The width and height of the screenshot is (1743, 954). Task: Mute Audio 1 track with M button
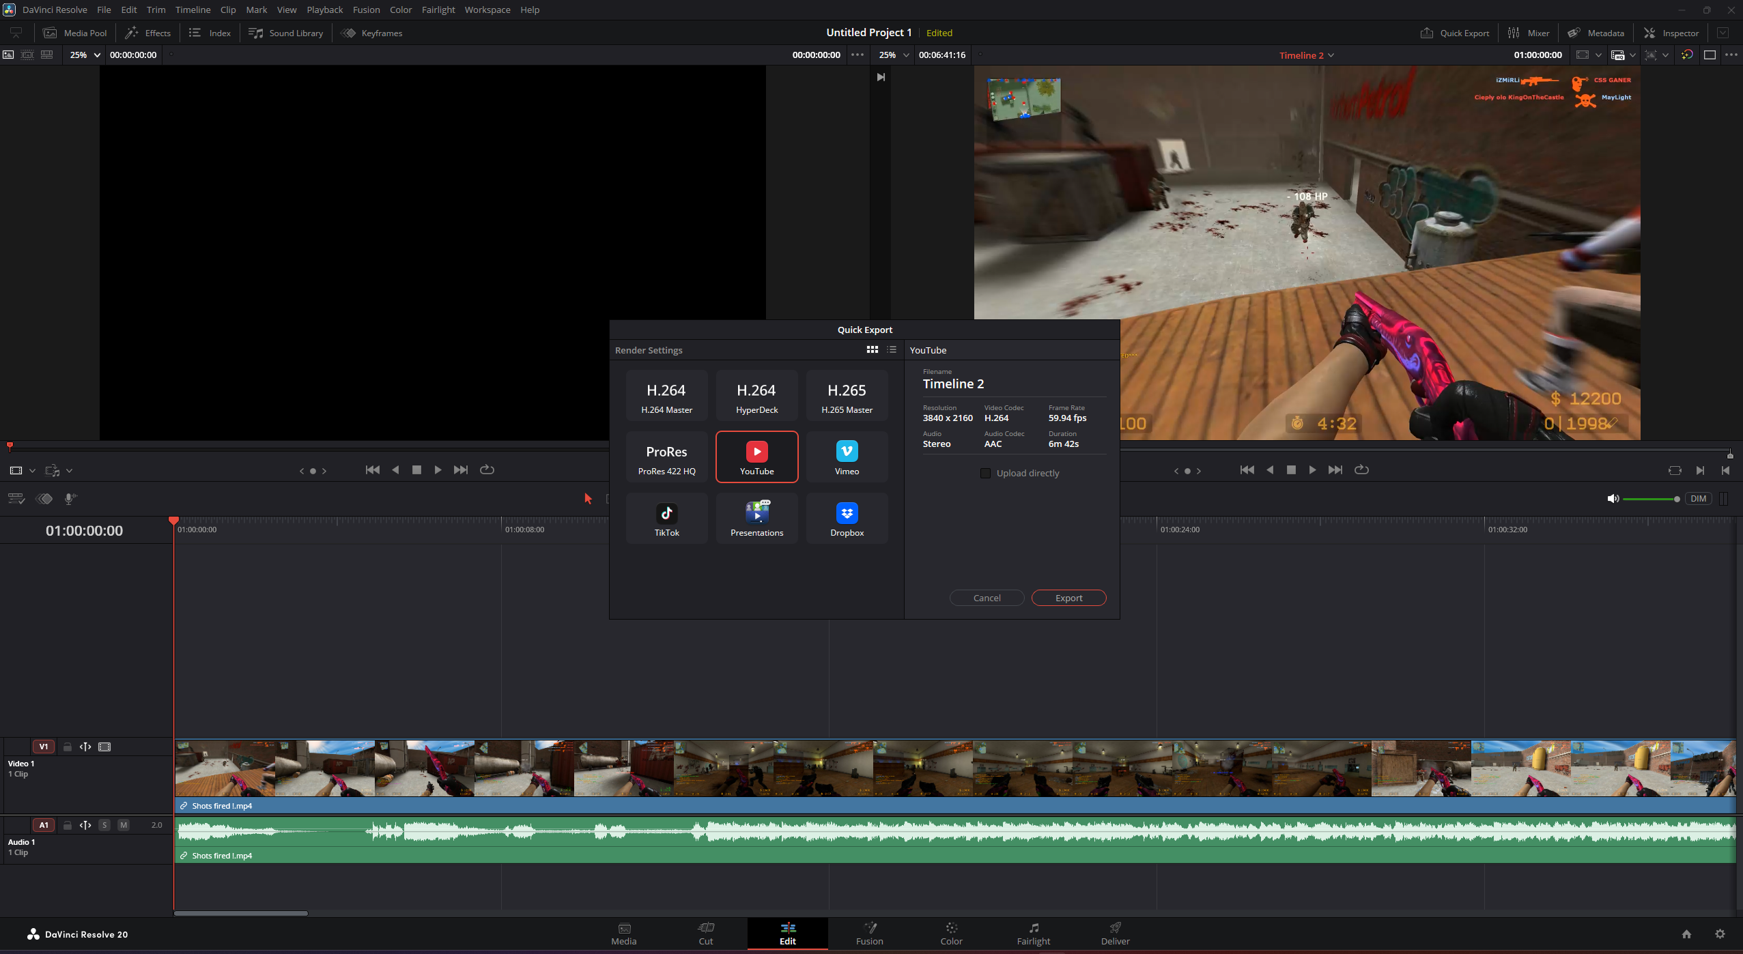124,825
